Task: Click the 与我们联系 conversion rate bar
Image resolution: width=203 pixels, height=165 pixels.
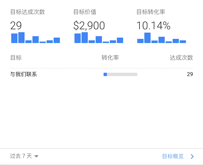Action: 120,74
